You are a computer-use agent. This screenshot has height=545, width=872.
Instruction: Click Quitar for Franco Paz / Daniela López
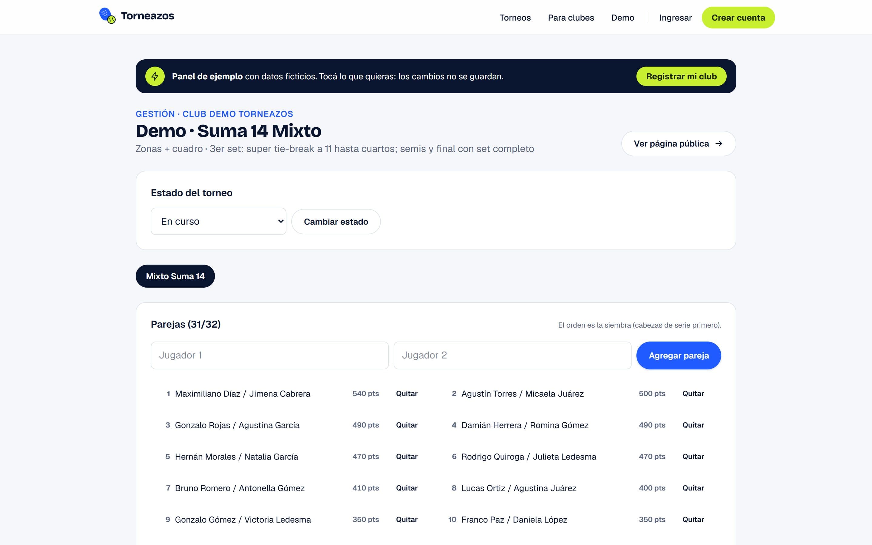693,519
